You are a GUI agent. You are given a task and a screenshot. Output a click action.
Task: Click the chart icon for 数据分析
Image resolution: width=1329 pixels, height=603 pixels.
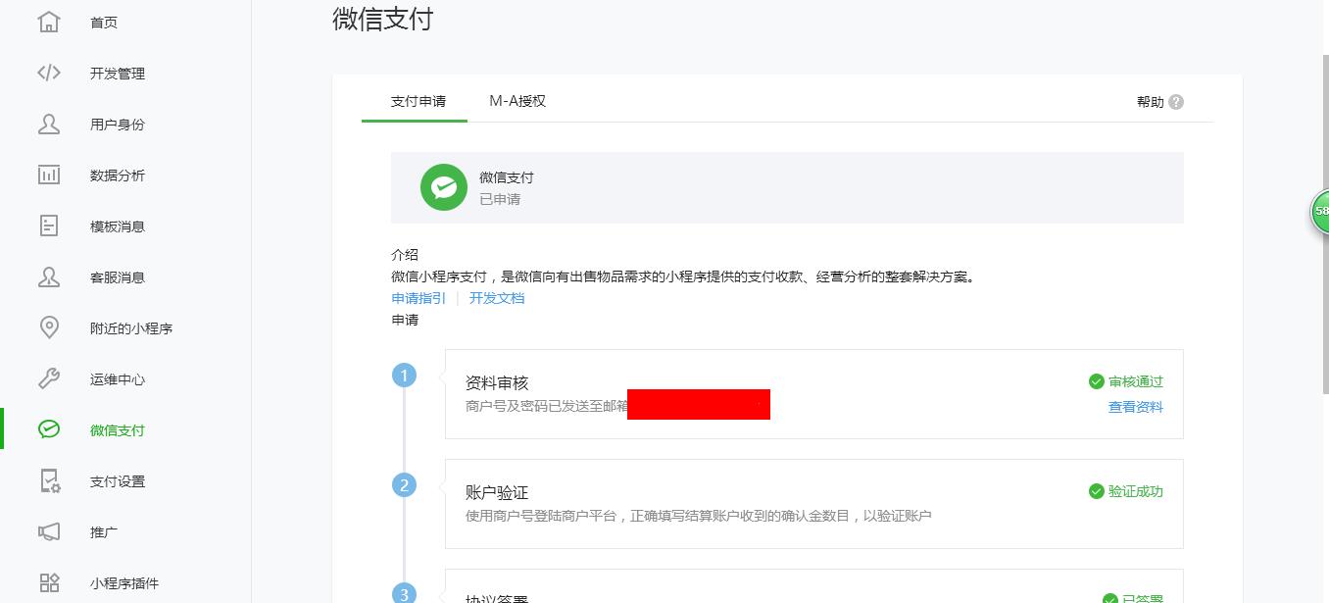[49, 175]
